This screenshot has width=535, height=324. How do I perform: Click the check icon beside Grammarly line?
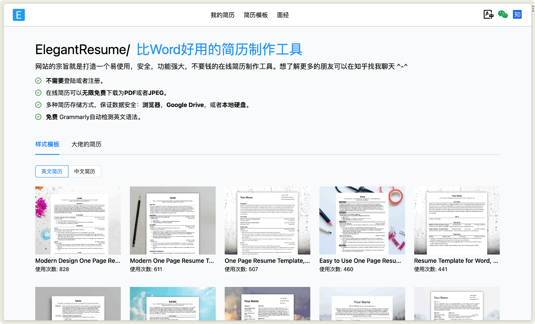pyautogui.click(x=38, y=117)
